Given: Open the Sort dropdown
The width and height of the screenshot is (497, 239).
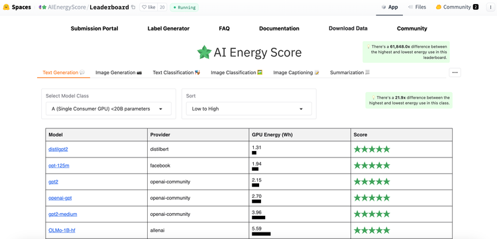Looking at the screenshot, I should (x=248, y=109).
